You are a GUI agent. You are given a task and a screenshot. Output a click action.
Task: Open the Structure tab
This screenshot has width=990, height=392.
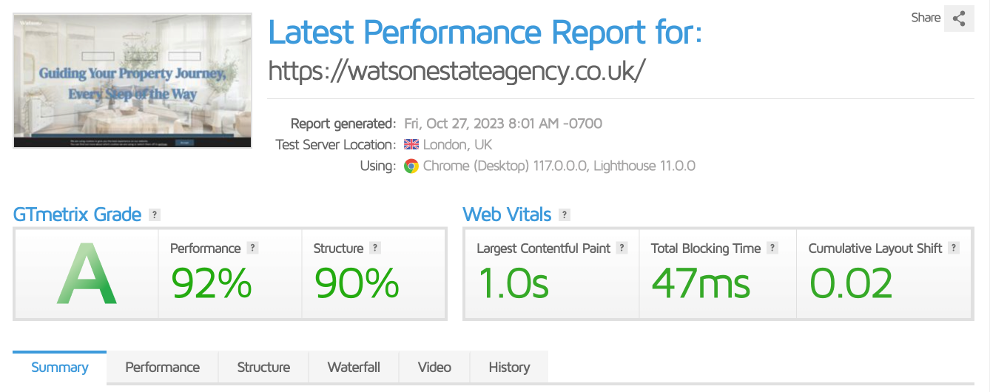[263, 368]
